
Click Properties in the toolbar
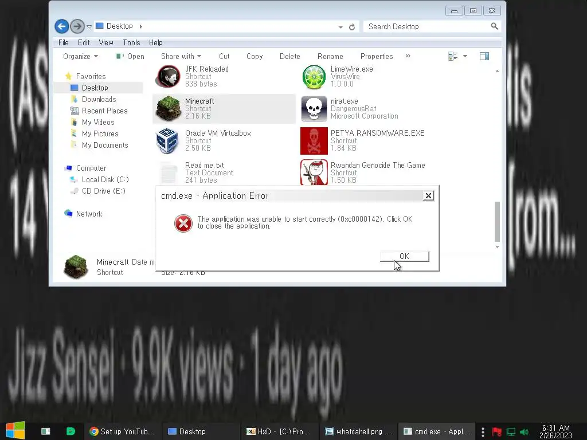[377, 57]
